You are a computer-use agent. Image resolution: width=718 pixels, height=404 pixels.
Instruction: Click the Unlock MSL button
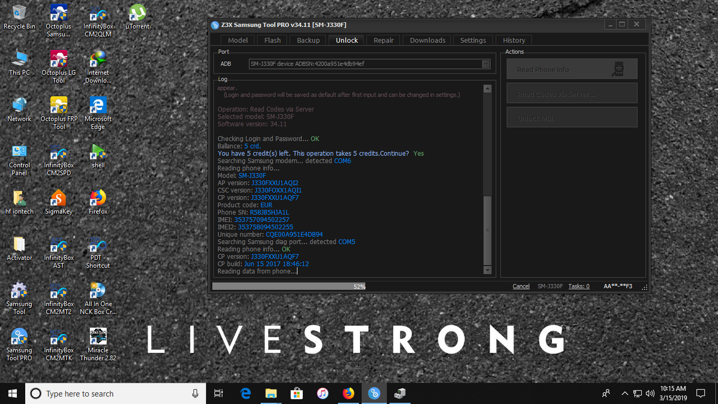[572, 118]
